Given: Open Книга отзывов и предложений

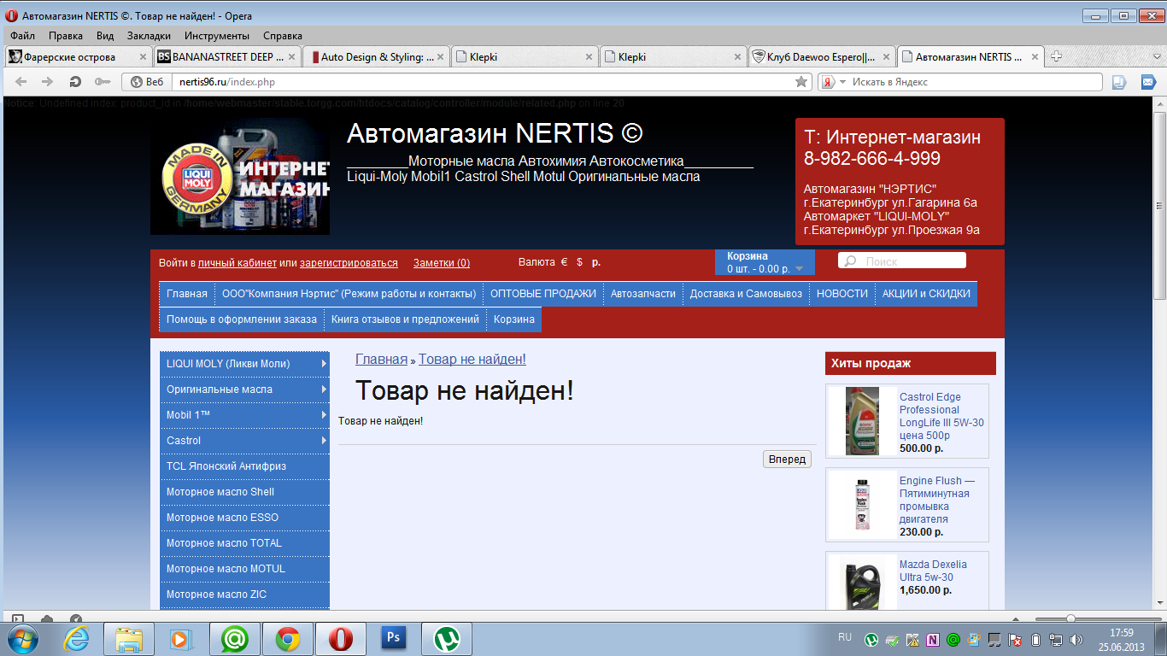Looking at the screenshot, I should (x=406, y=319).
